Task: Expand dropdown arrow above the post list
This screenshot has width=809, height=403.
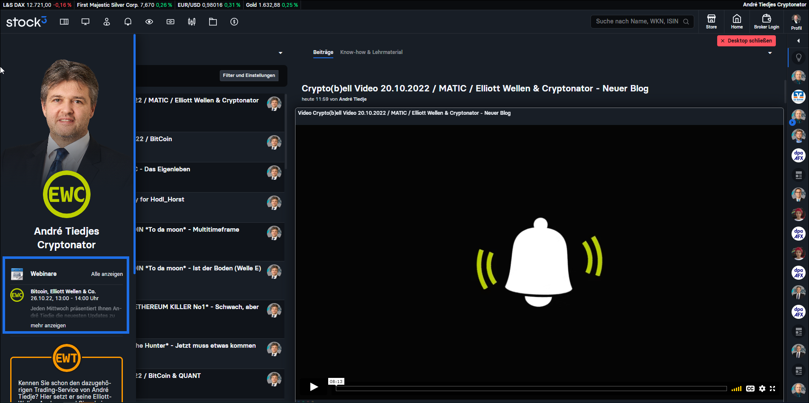Action: [x=281, y=53]
